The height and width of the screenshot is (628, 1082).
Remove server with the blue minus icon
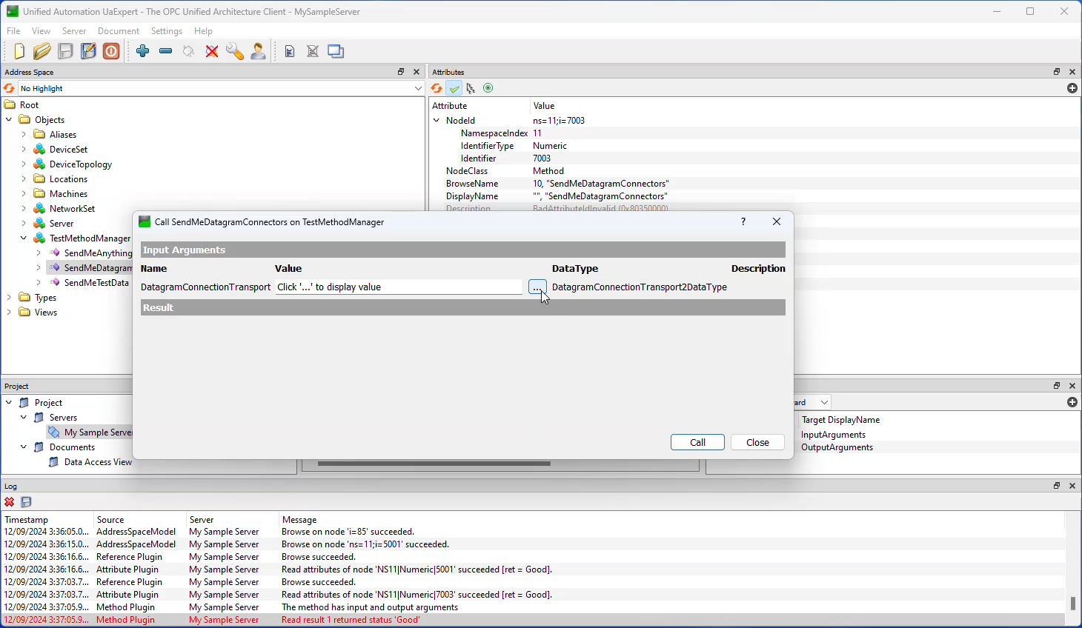click(166, 51)
